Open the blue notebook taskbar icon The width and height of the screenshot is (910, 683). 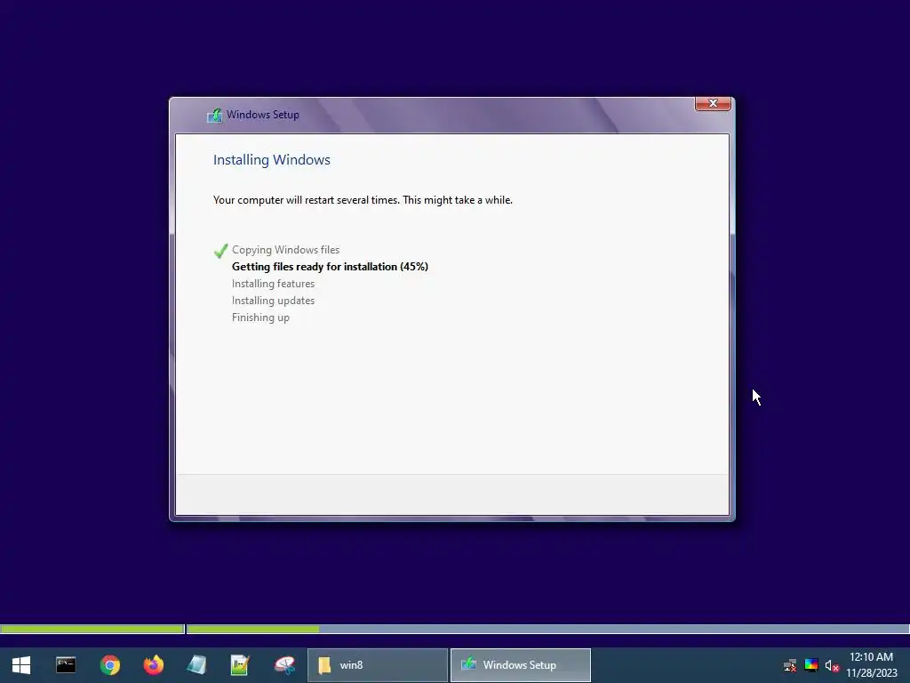(x=196, y=665)
